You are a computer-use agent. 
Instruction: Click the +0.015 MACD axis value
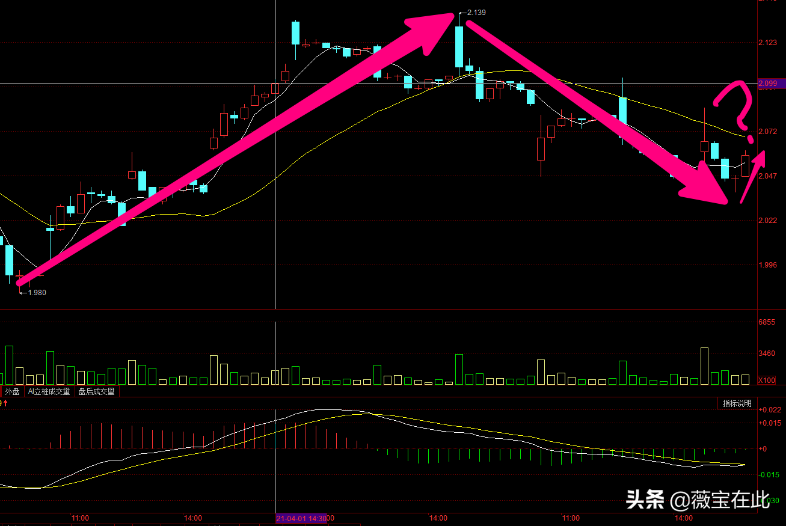[770, 423]
